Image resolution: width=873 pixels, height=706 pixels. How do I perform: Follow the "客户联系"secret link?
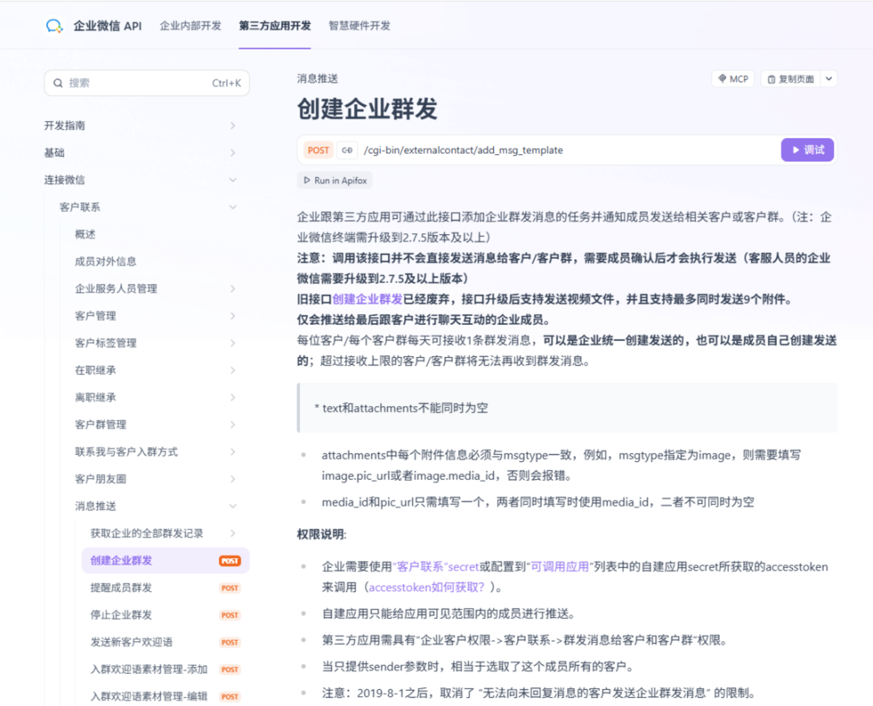pos(435,567)
